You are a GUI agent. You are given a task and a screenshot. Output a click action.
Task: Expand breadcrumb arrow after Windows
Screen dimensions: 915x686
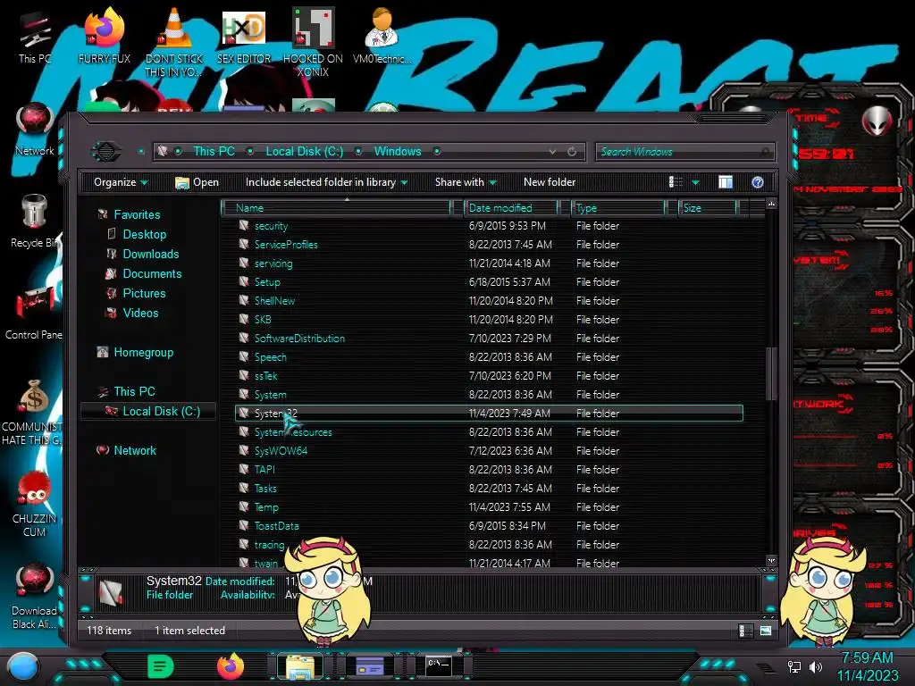[436, 152]
